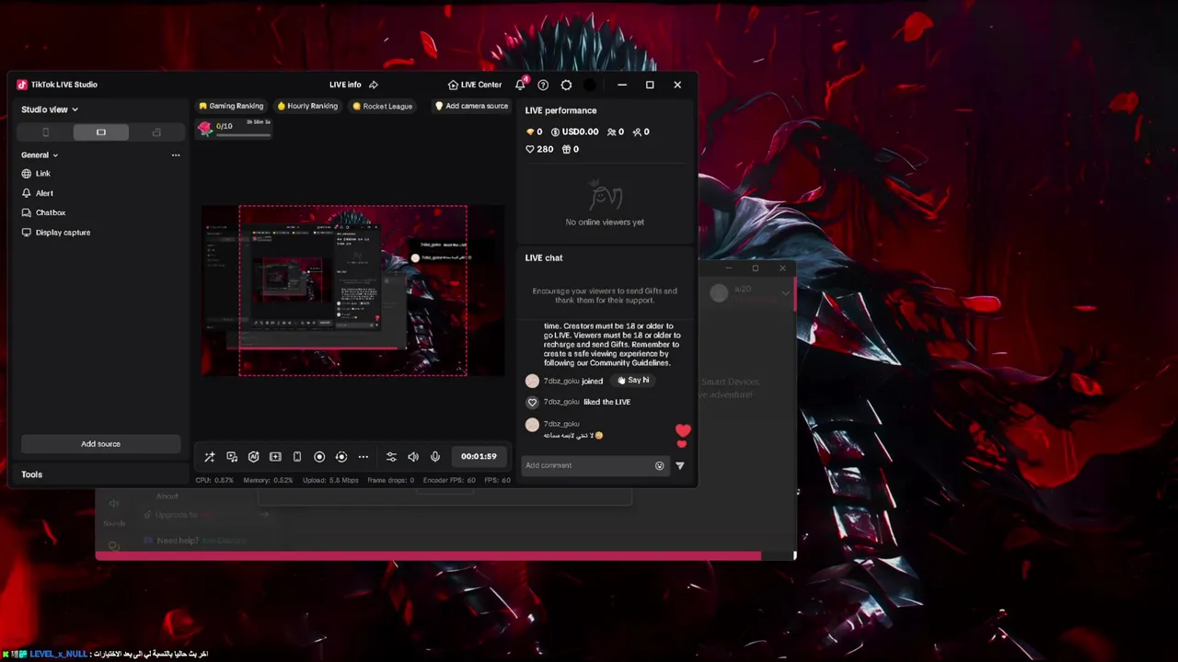Open the emoji picker in comment box
1178x662 pixels.
click(659, 465)
